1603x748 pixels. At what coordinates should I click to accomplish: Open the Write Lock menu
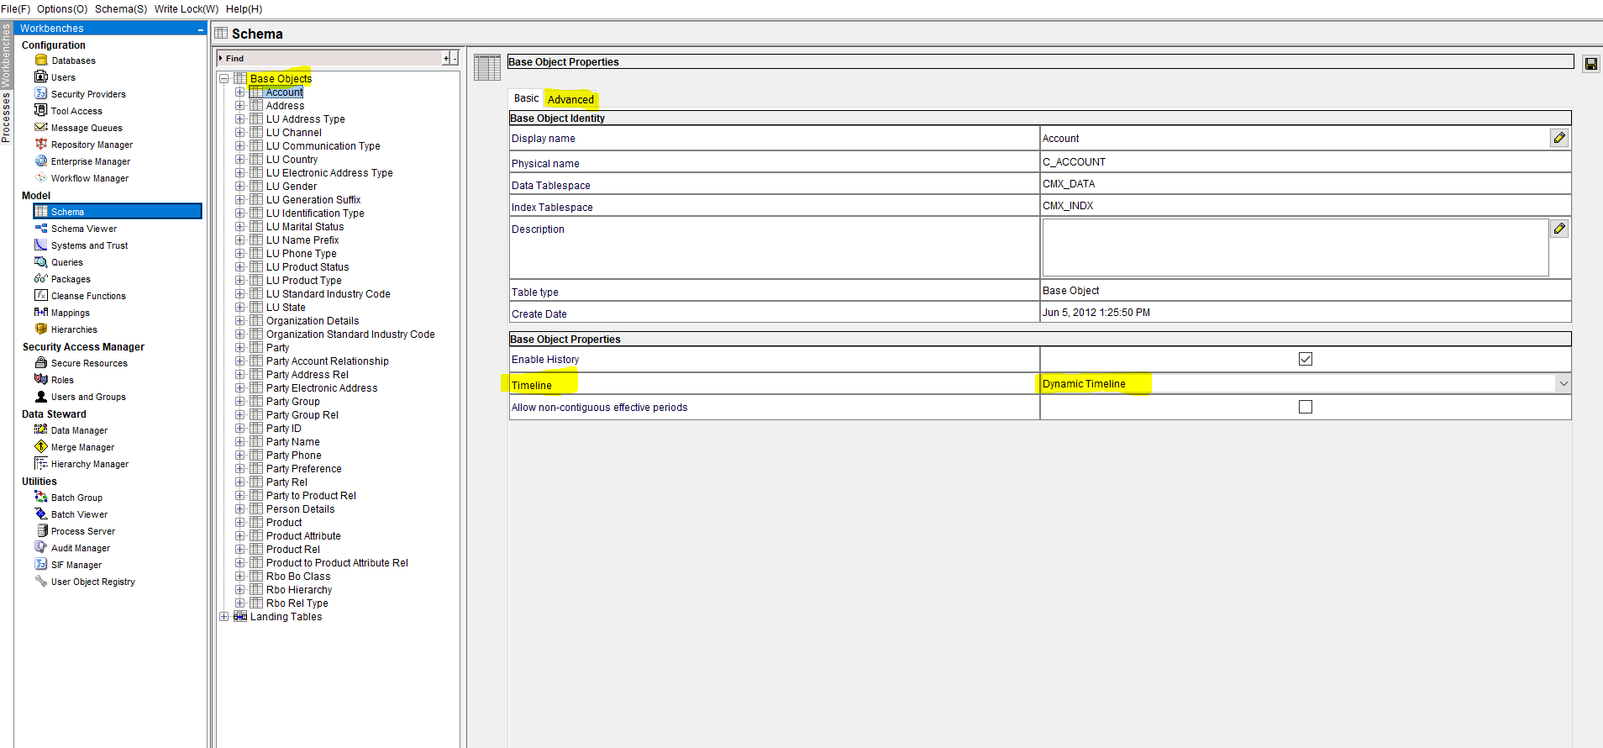pos(186,9)
